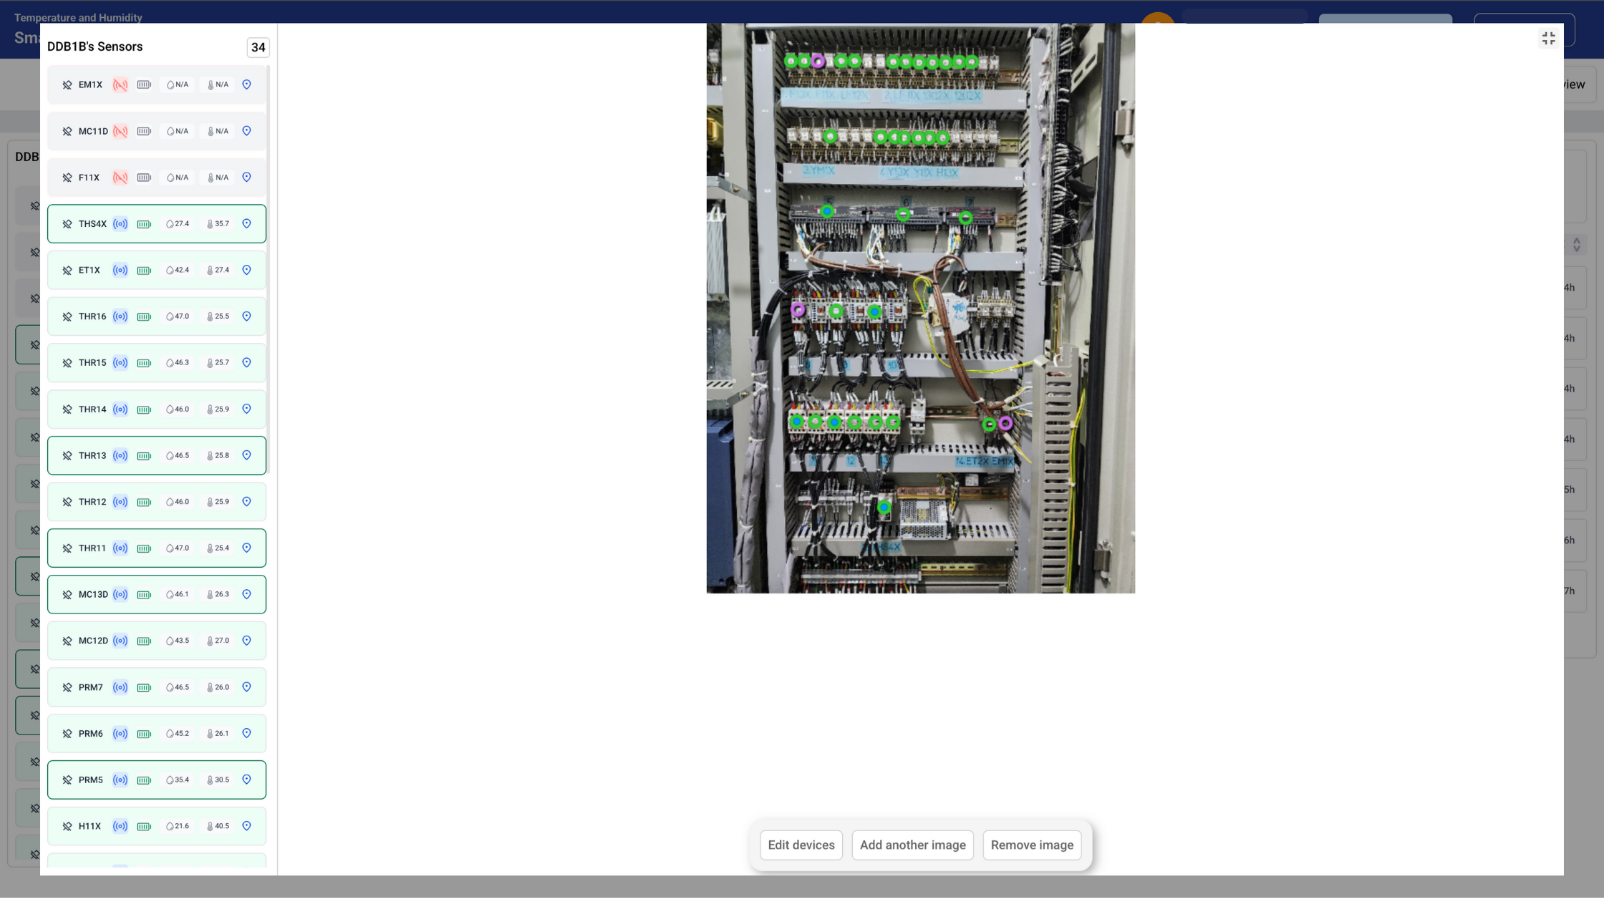This screenshot has width=1604, height=902.
Task: Click the location pin icon for EM1X
Action: point(246,85)
